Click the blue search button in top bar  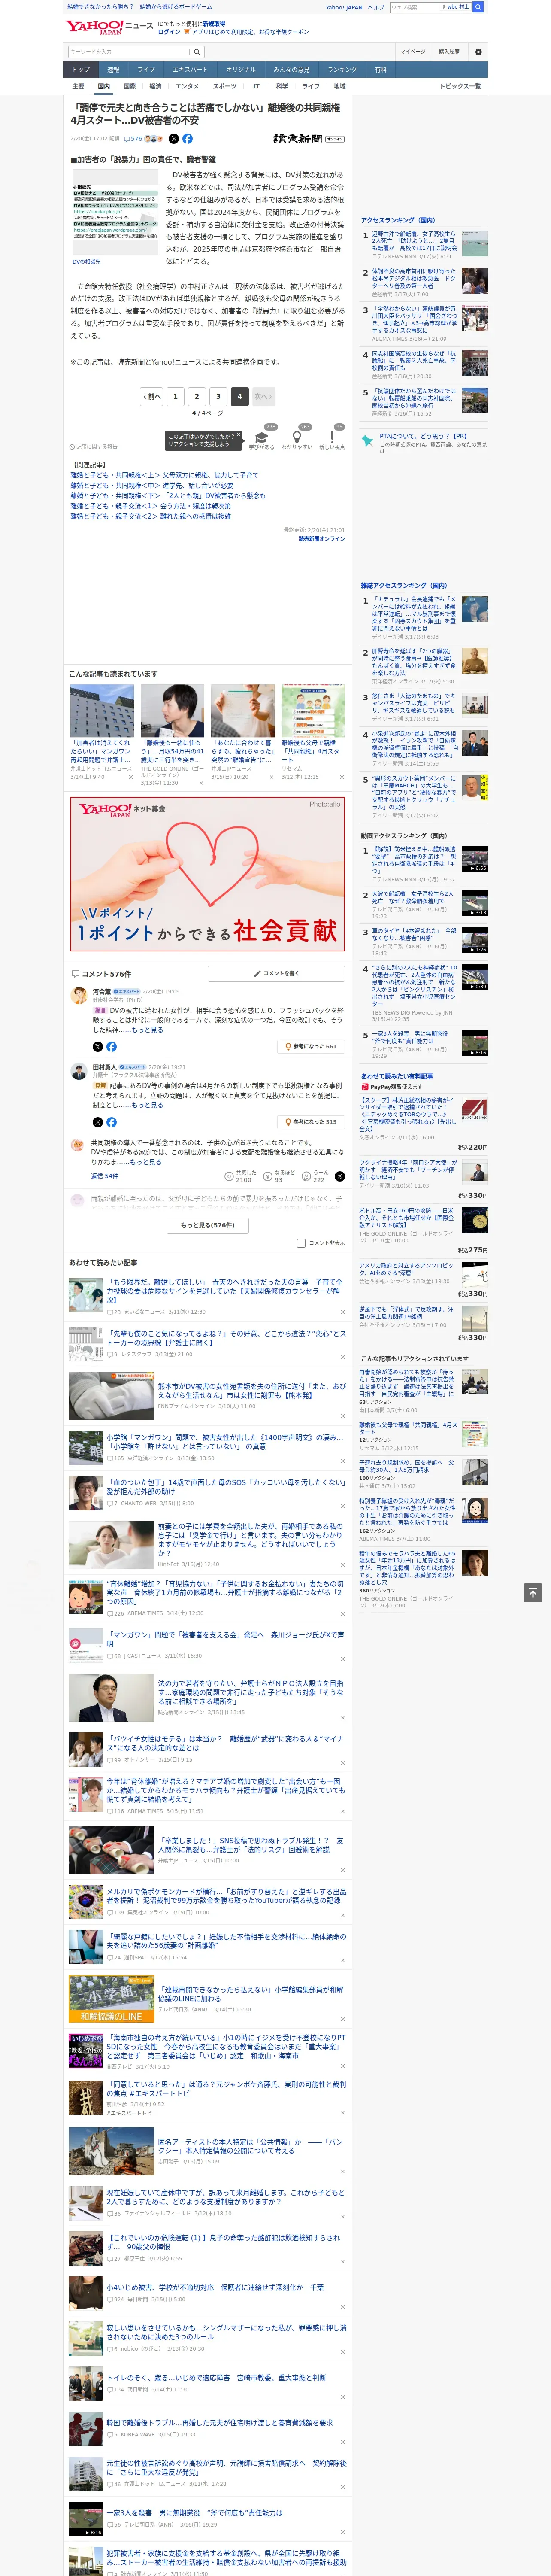[x=478, y=7]
